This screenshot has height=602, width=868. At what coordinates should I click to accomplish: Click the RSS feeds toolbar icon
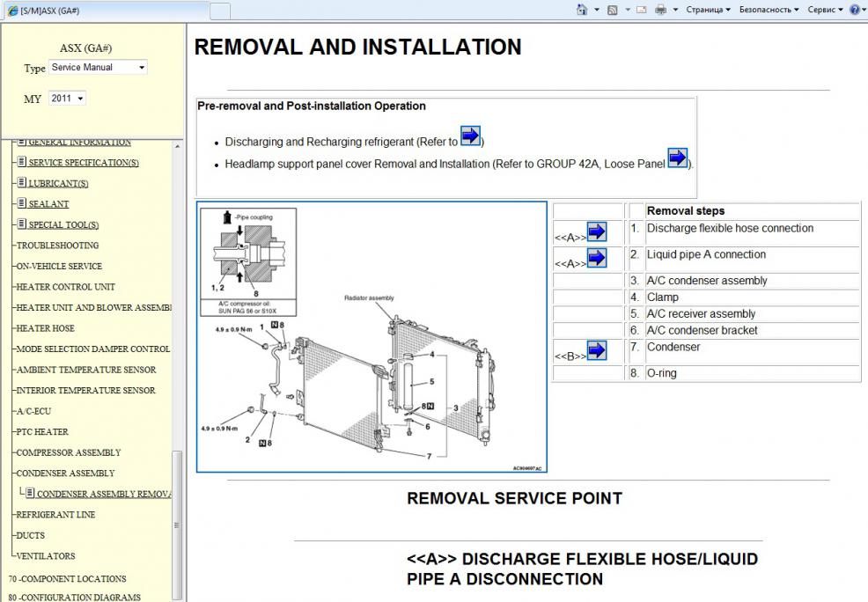[612, 10]
